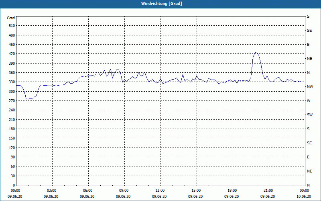Click the 12:00 time label
321x201 pixels.
[x=160, y=191]
